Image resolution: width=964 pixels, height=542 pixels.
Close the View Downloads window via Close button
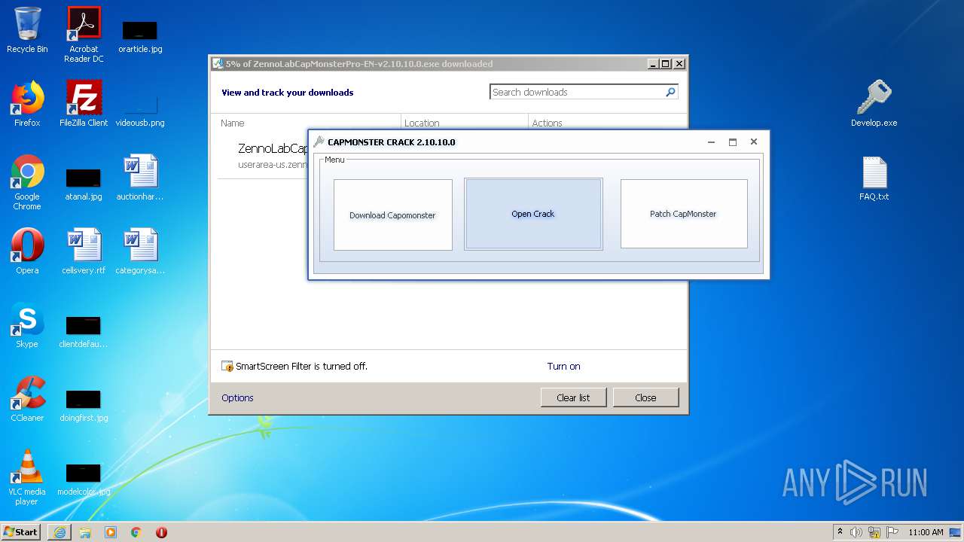[x=645, y=397]
